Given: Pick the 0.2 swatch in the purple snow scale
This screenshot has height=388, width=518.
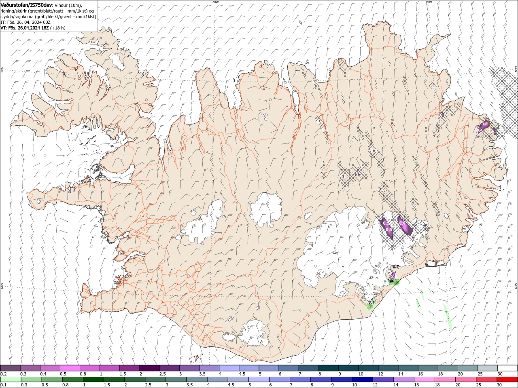Looking at the screenshot, I should click(x=10, y=368).
